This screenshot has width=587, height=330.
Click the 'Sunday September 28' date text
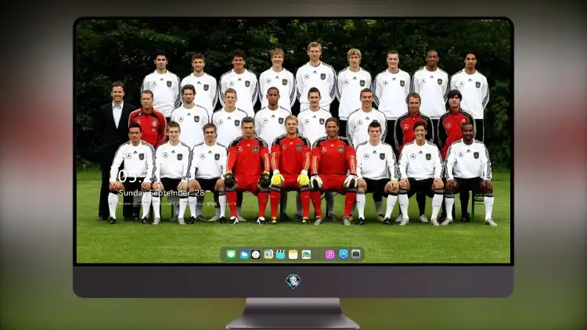click(161, 192)
